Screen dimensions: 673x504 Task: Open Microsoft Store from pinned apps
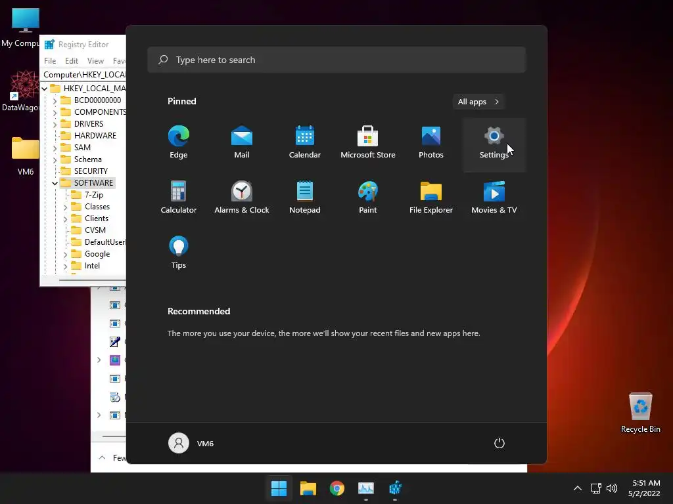coord(368,142)
